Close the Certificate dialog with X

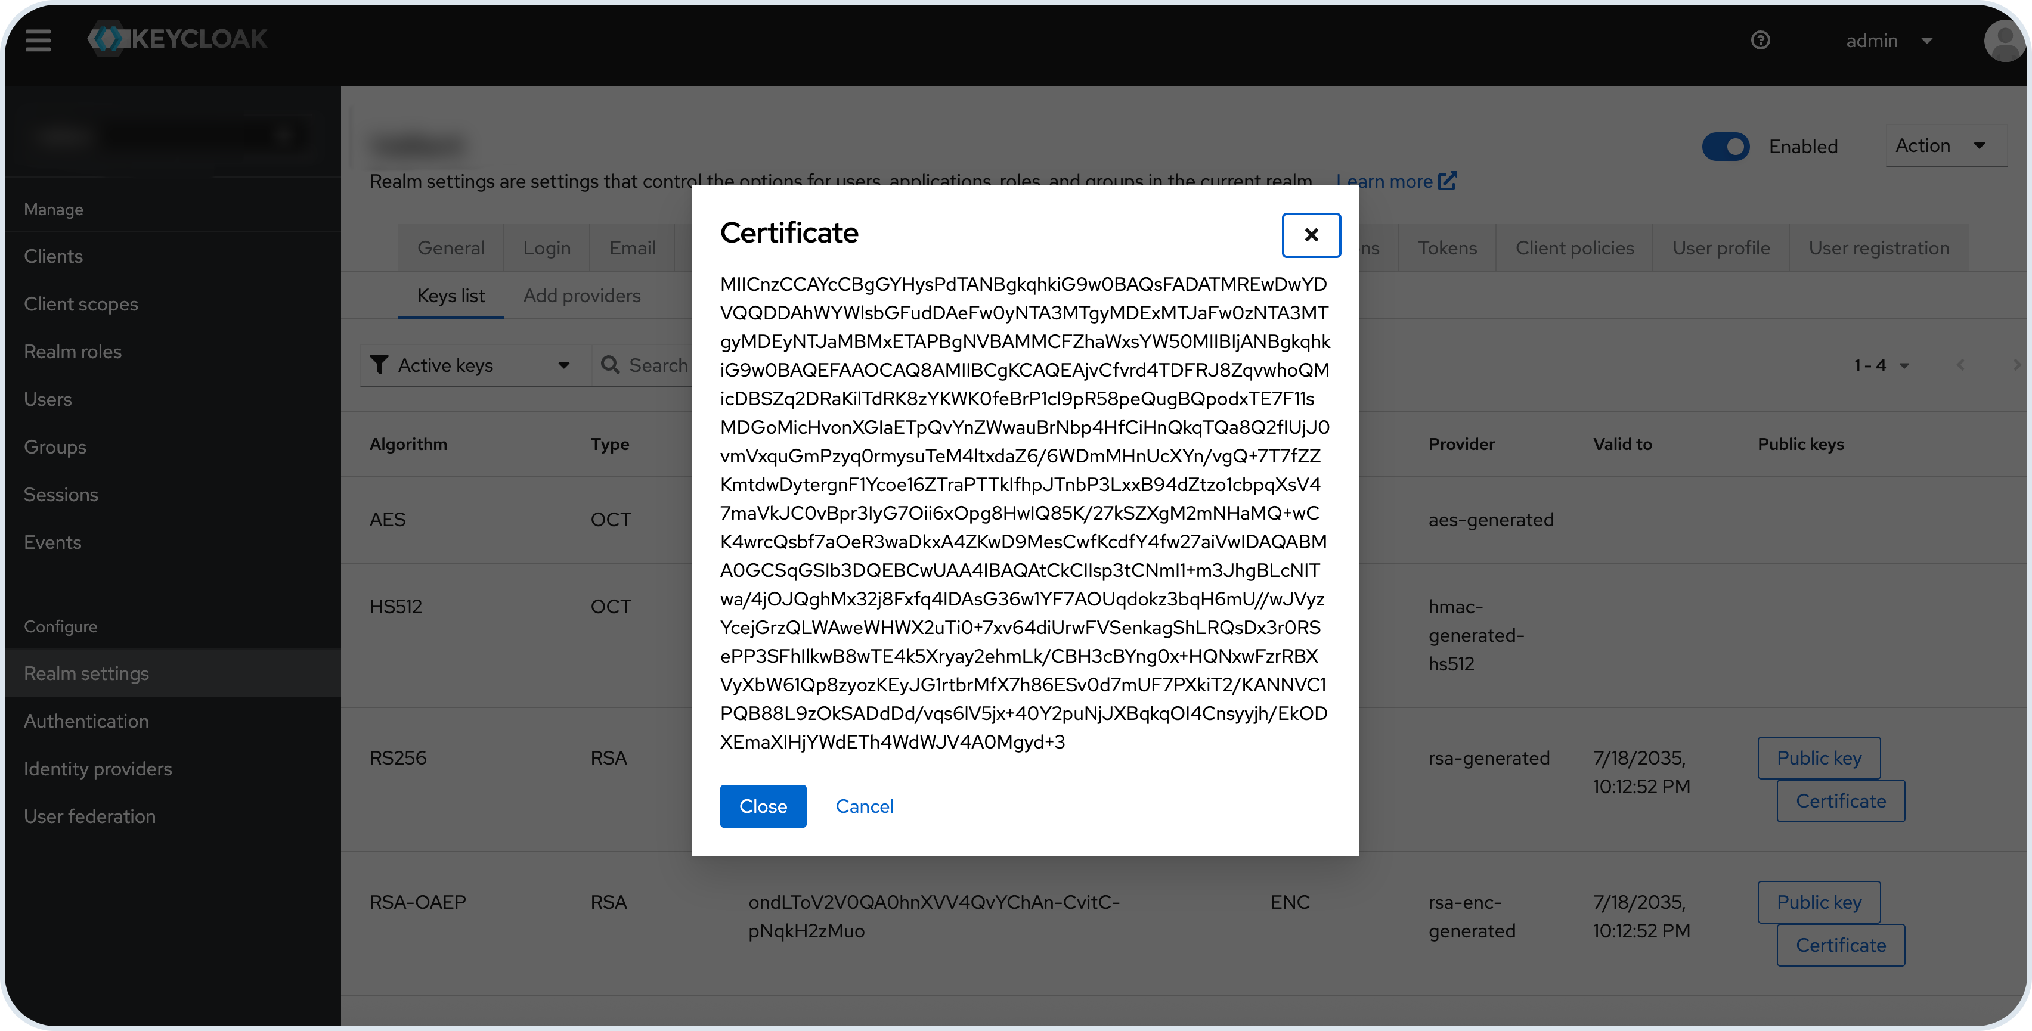click(1310, 235)
